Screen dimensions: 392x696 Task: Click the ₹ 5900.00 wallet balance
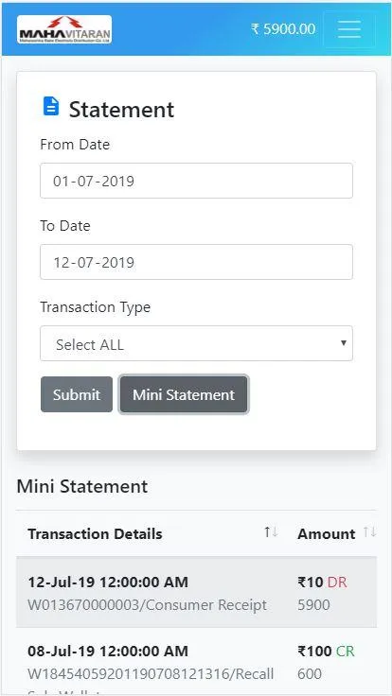(x=283, y=29)
